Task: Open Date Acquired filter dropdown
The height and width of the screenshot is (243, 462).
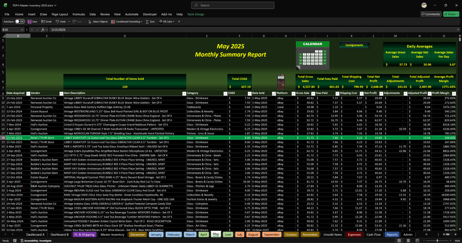Action: [28, 93]
